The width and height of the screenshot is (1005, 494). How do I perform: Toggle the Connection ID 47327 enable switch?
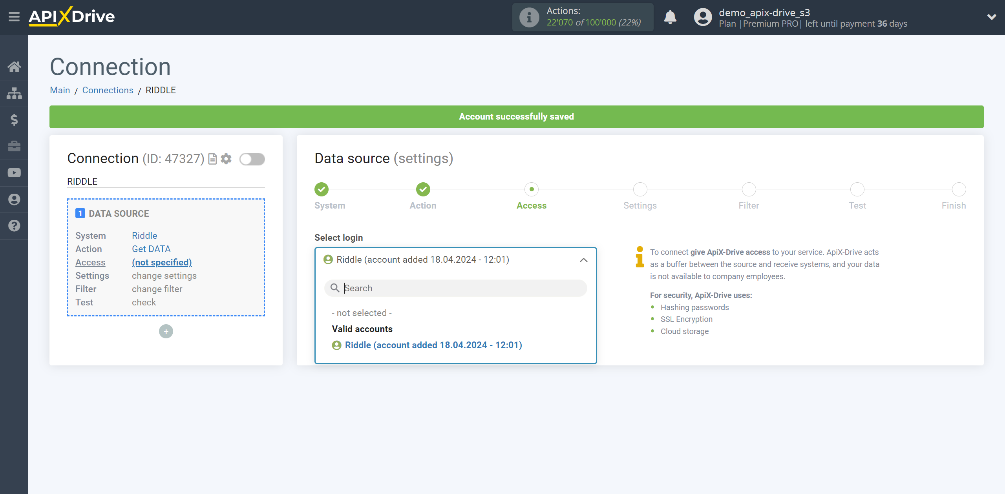tap(252, 159)
